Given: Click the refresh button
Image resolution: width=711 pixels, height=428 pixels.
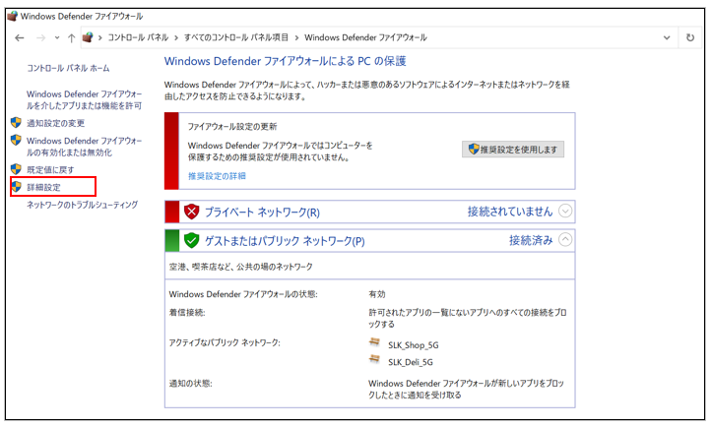Looking at the screenshot, I should 690,37.
